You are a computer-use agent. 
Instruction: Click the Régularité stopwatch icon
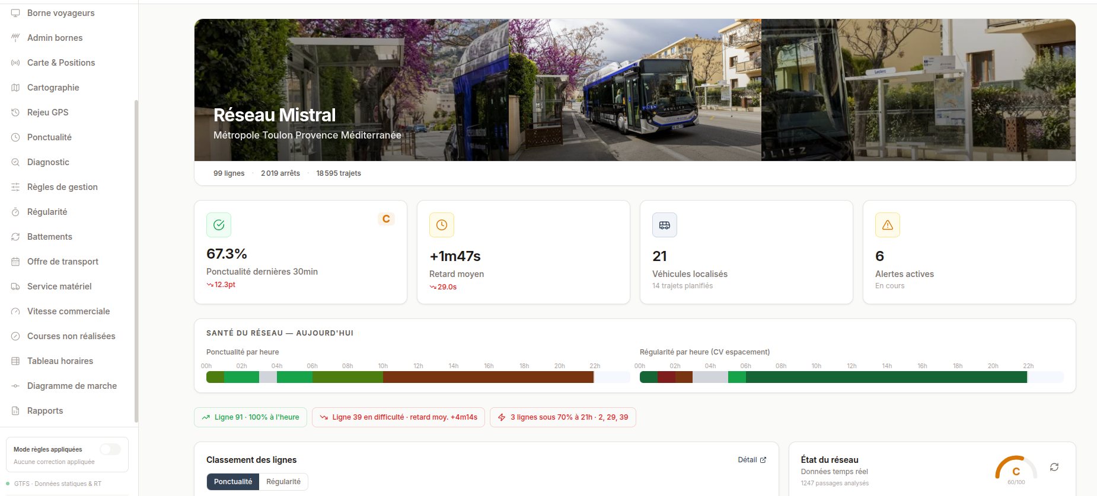15,212
